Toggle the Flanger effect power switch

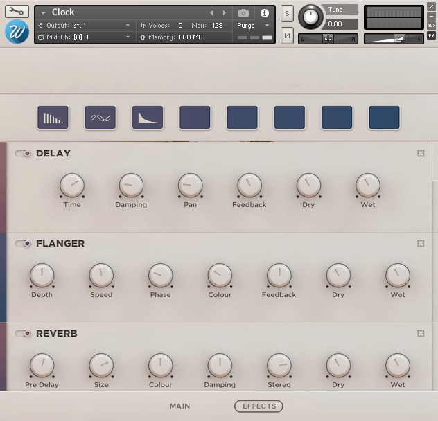(24, 244)
